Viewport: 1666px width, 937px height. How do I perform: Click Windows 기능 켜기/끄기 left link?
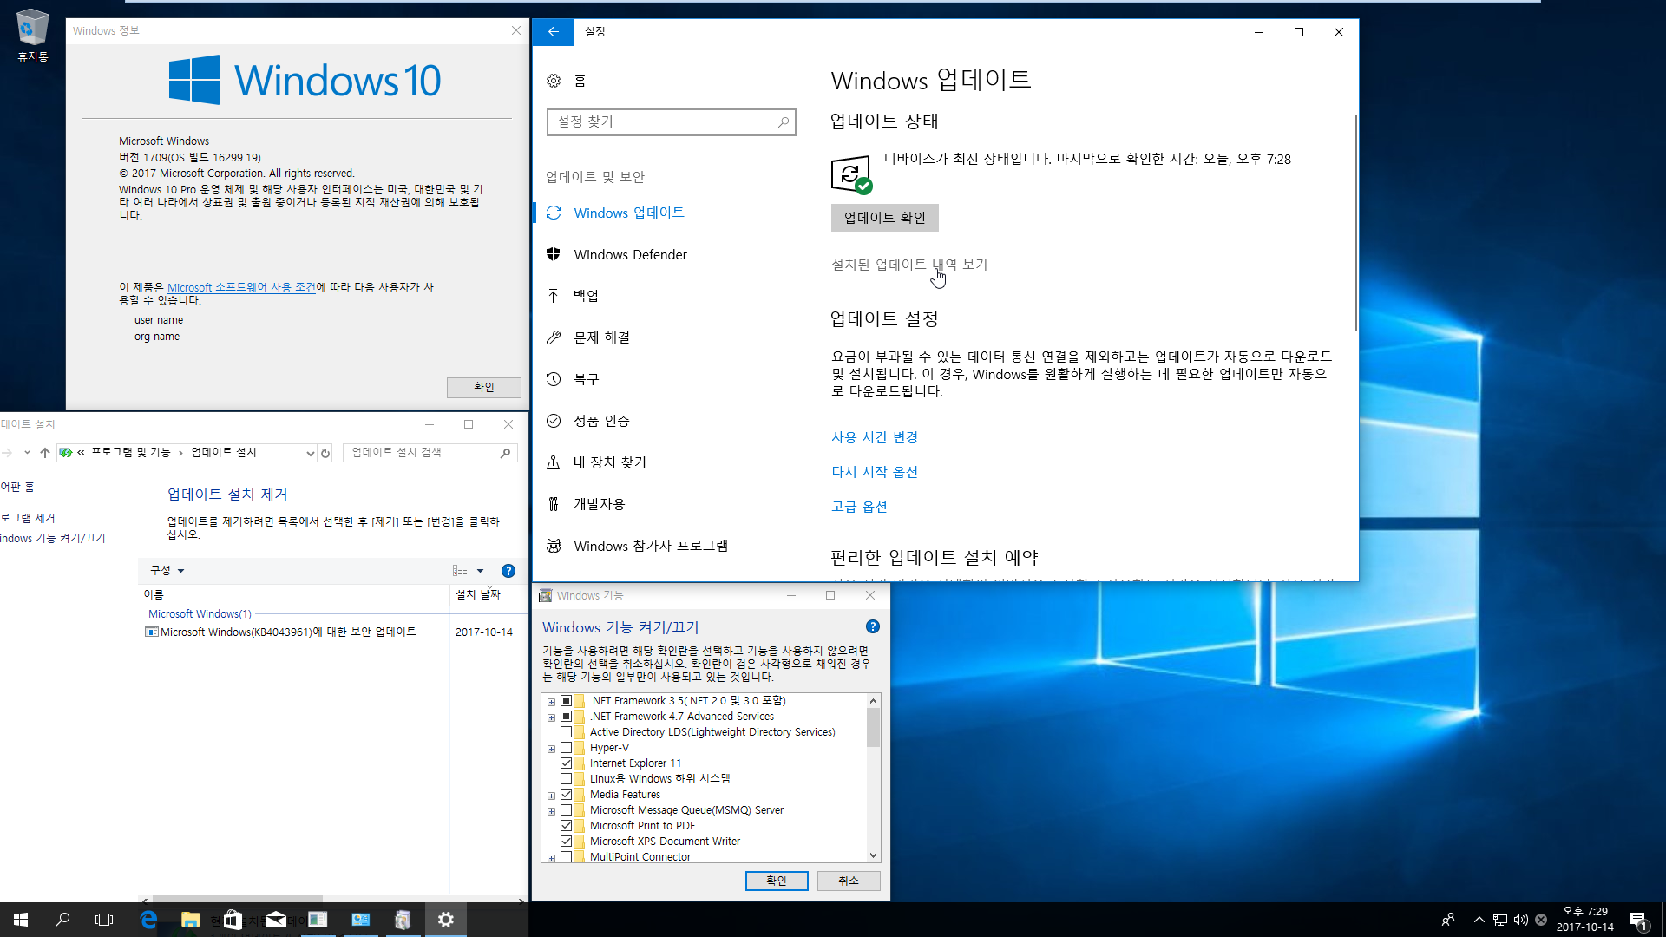pos(53,538)
